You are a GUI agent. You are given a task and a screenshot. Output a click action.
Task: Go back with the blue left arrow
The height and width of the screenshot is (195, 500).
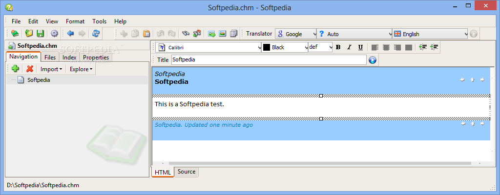click(x=70, y=34)
